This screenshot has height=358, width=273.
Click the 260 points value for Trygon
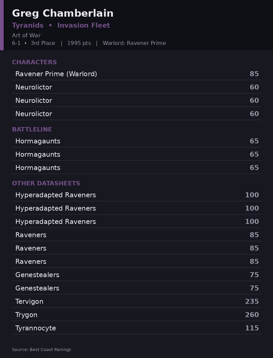tap(252, 315)
